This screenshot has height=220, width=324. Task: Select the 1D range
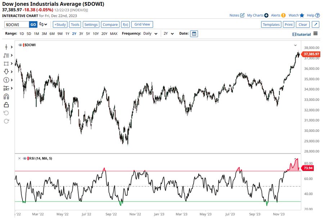(x=22, y=34)
